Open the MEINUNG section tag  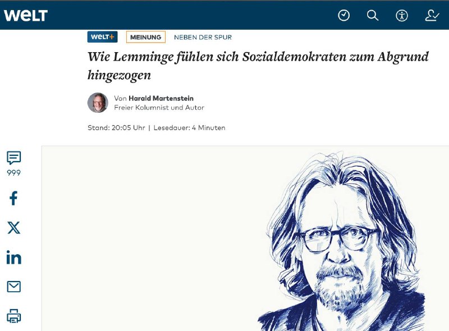[146, 37]
